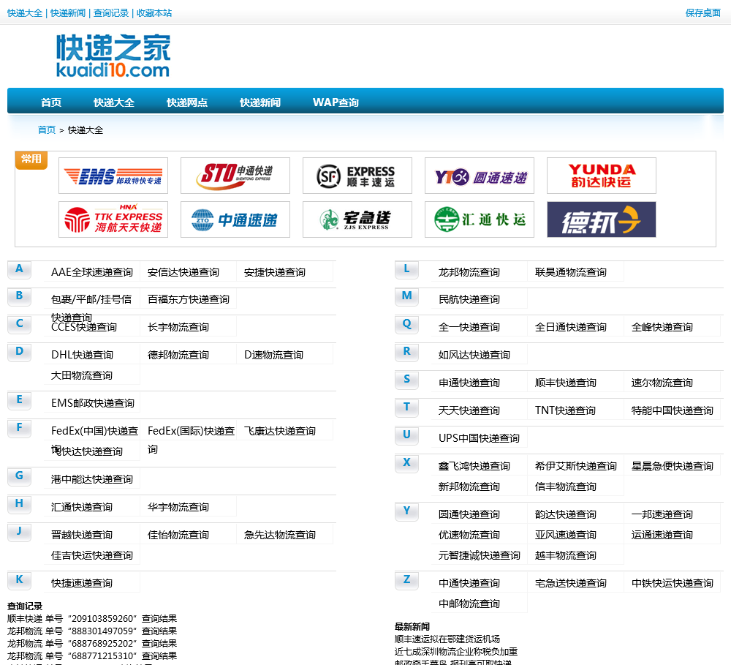The image size is (731, 665).
Task: Open 百福东方快递查询 link
Action: 189,299
